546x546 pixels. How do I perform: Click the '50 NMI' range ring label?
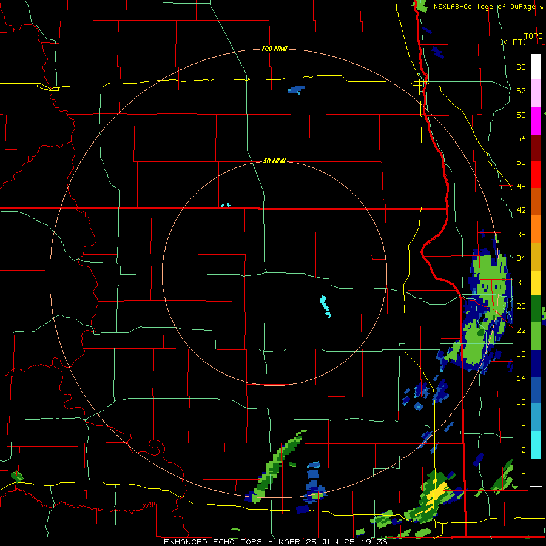[274, 161]
